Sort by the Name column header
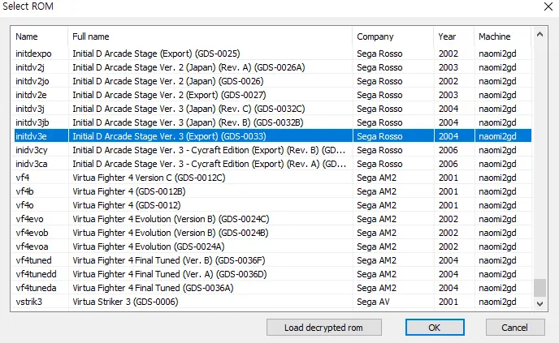 click(x=39, y=36)
